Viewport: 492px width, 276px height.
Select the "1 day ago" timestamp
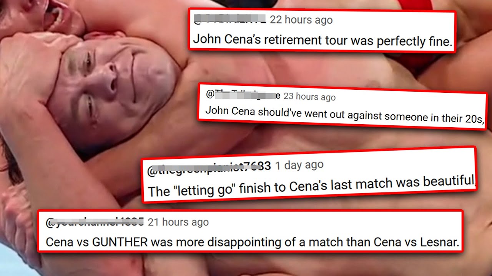[299, 165]
